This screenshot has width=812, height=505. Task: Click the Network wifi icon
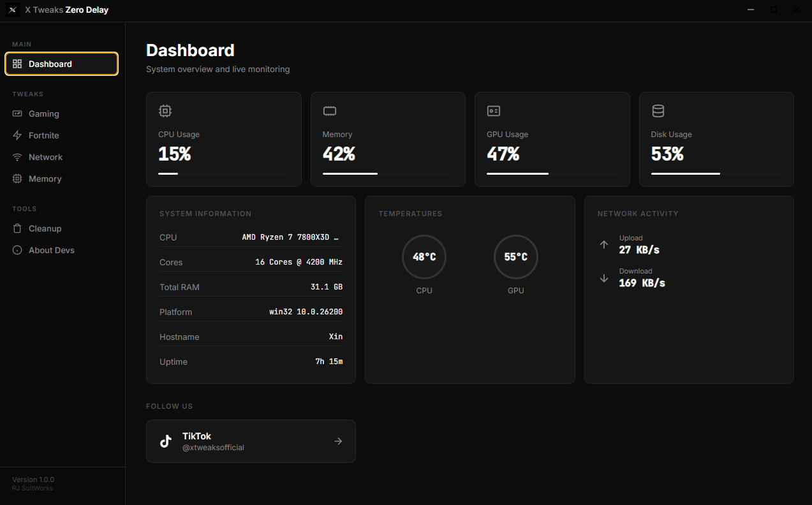(x=17, y=157)
